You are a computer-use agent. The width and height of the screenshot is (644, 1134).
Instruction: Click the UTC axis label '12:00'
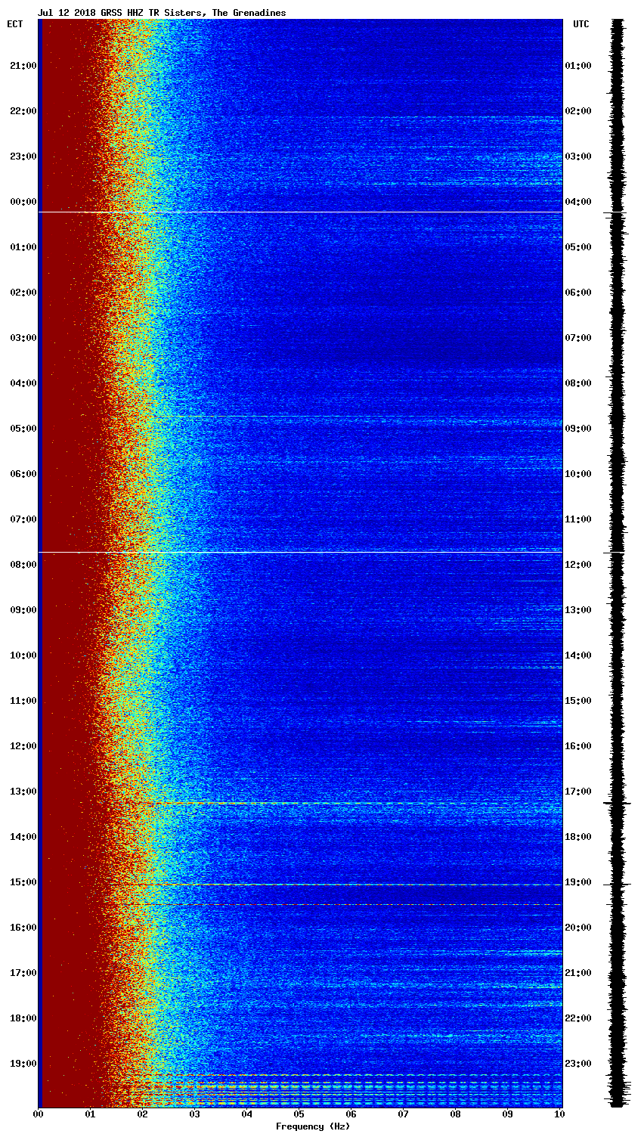click(578, 565)
